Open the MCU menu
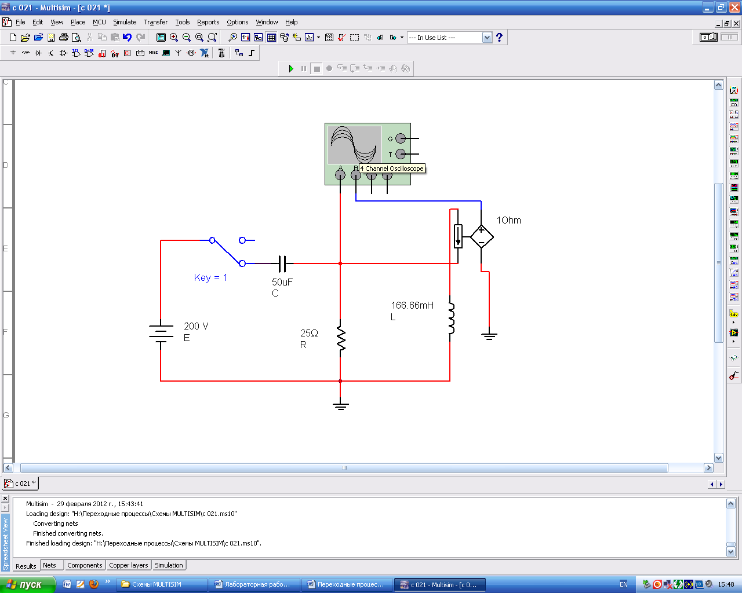 coord(99,22)
